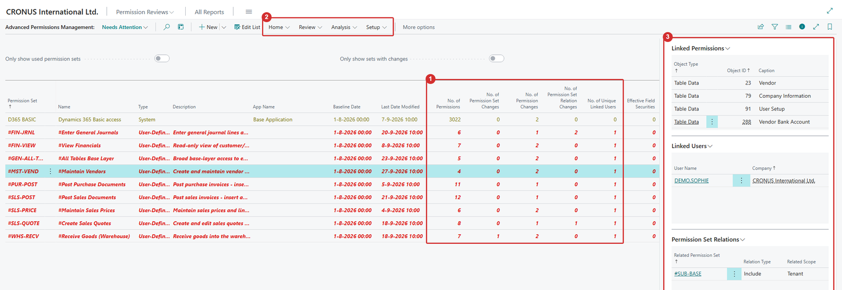Screen dimensions: 842x290
Task: Open the dots menu next to DEMO.SOPHIE
Action: pos(741,180)
